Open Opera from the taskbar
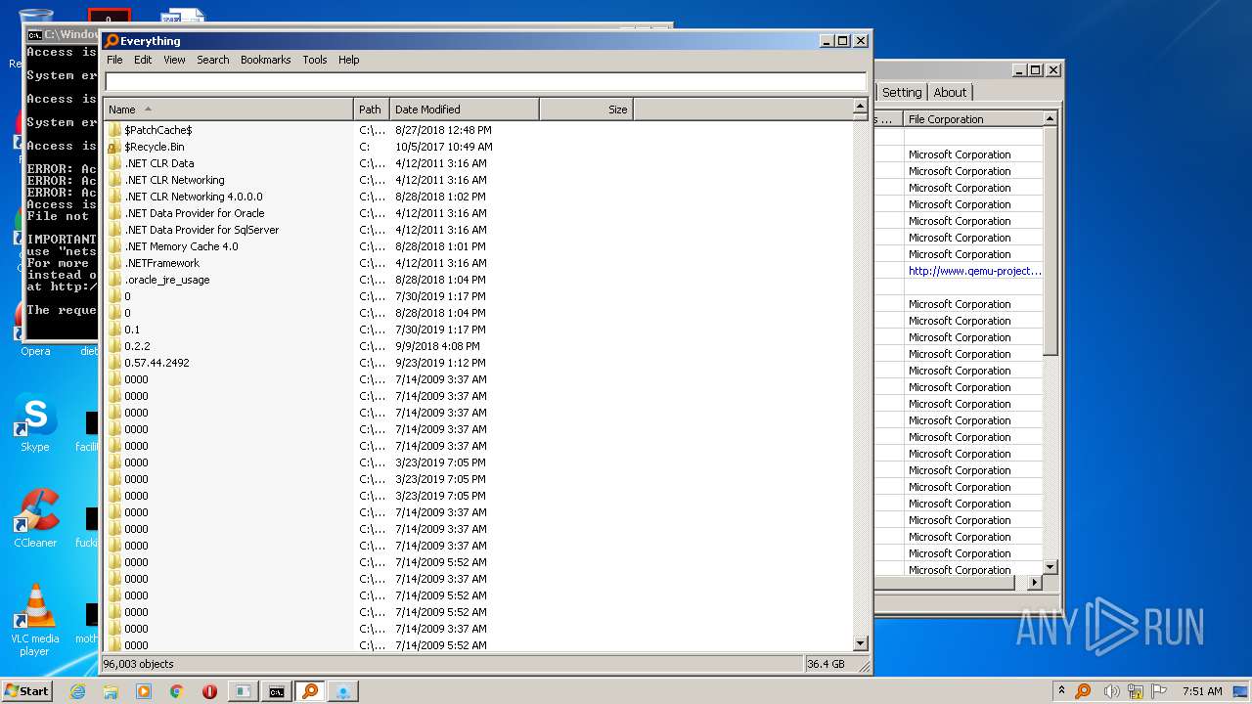The width and height of the screenshot is (1252, 704). coord(209,691)
